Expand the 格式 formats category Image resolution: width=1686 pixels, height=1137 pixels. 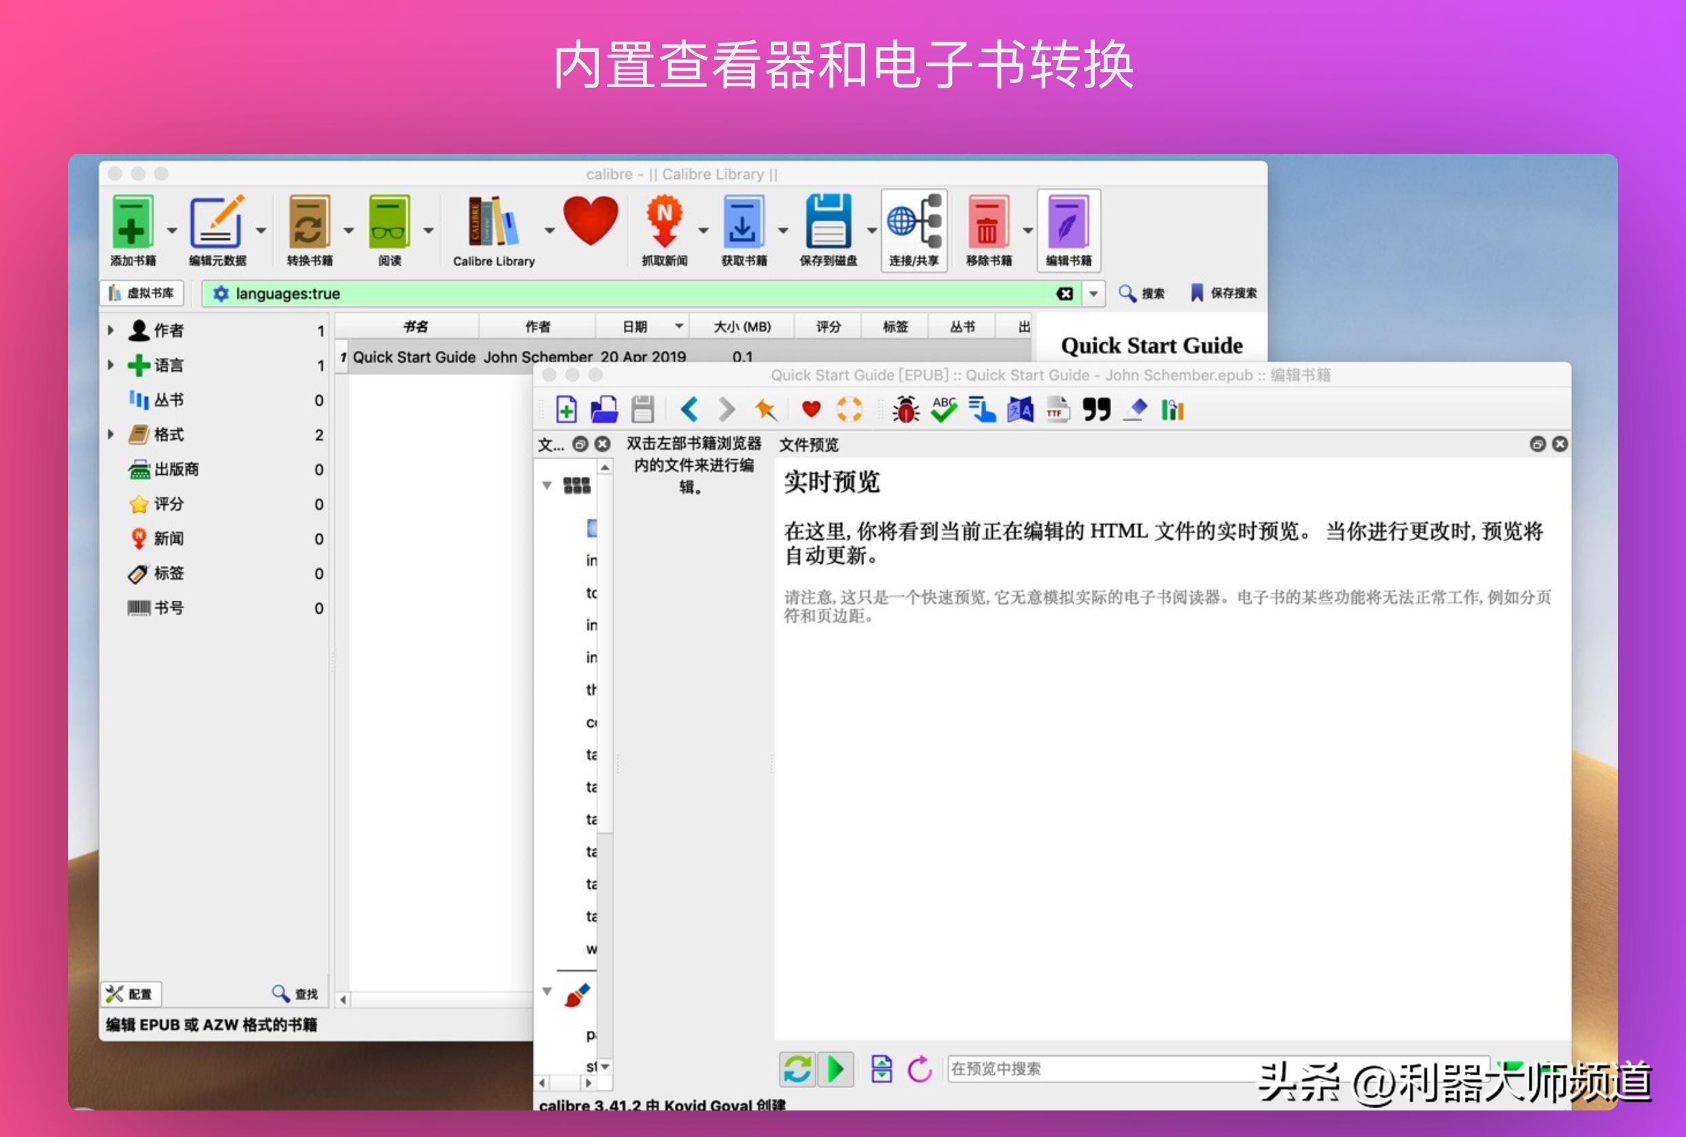(x=112, y=433)
